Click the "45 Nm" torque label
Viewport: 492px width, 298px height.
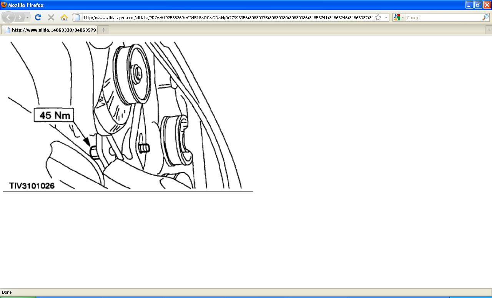tap(54, 115)
